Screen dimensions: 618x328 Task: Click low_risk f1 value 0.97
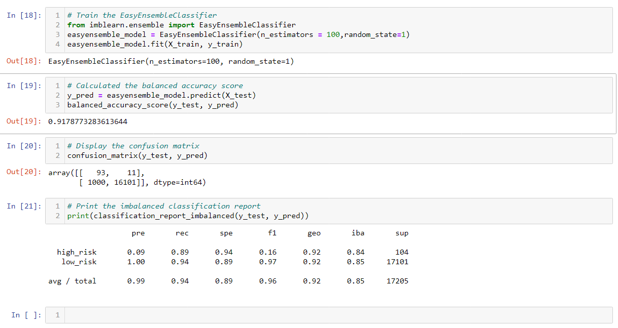click(268, 262)
